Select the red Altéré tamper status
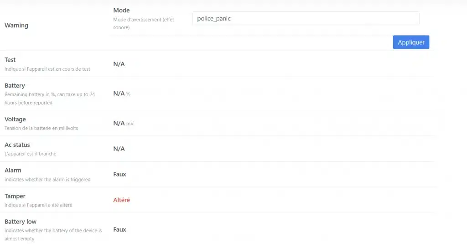Screen dimensions: 467x244 (x=122, y=200)
